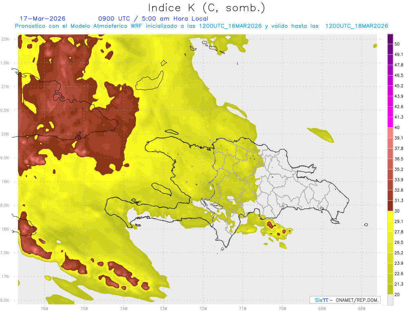Screen dimensions: 406x313
Task: Pick the magenta swatch between 40 and 41.3
Action: coord(390,122)
